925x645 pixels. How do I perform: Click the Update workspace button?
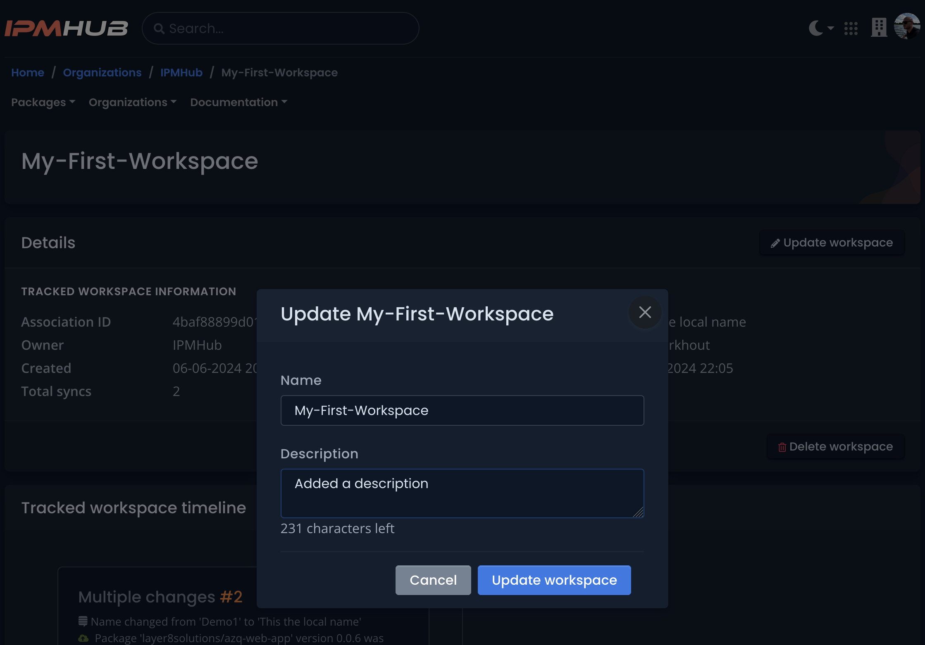(555, 580)
